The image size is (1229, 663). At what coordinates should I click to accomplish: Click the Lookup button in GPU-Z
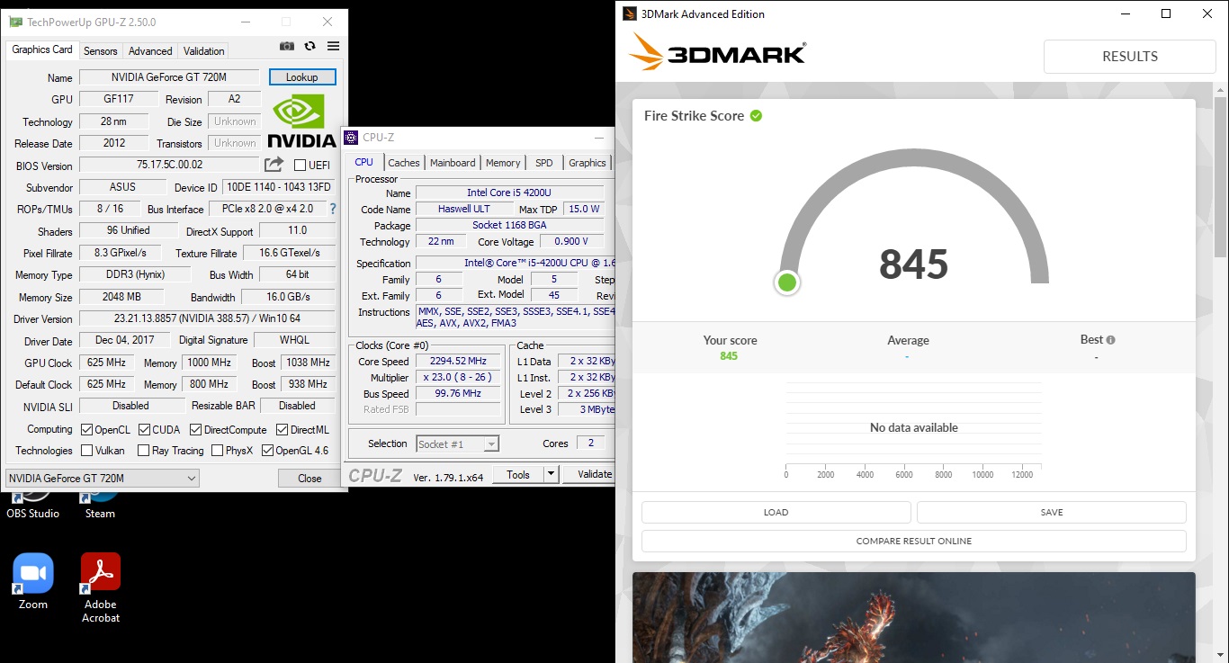click(302, 77)
